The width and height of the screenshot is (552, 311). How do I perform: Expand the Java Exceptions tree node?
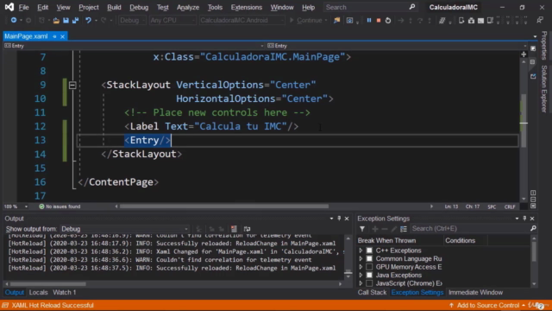pyautogui.click(x=361, y=275)
